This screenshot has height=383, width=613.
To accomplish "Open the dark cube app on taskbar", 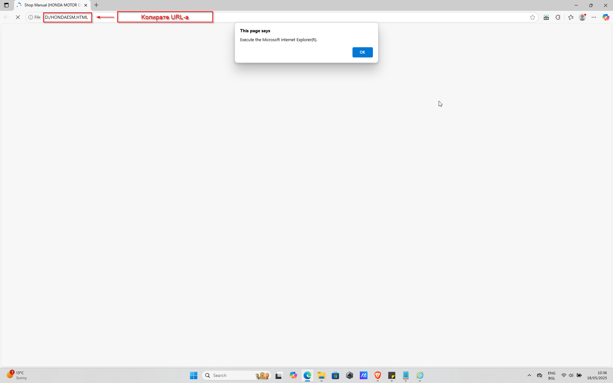I will (349, 375).
